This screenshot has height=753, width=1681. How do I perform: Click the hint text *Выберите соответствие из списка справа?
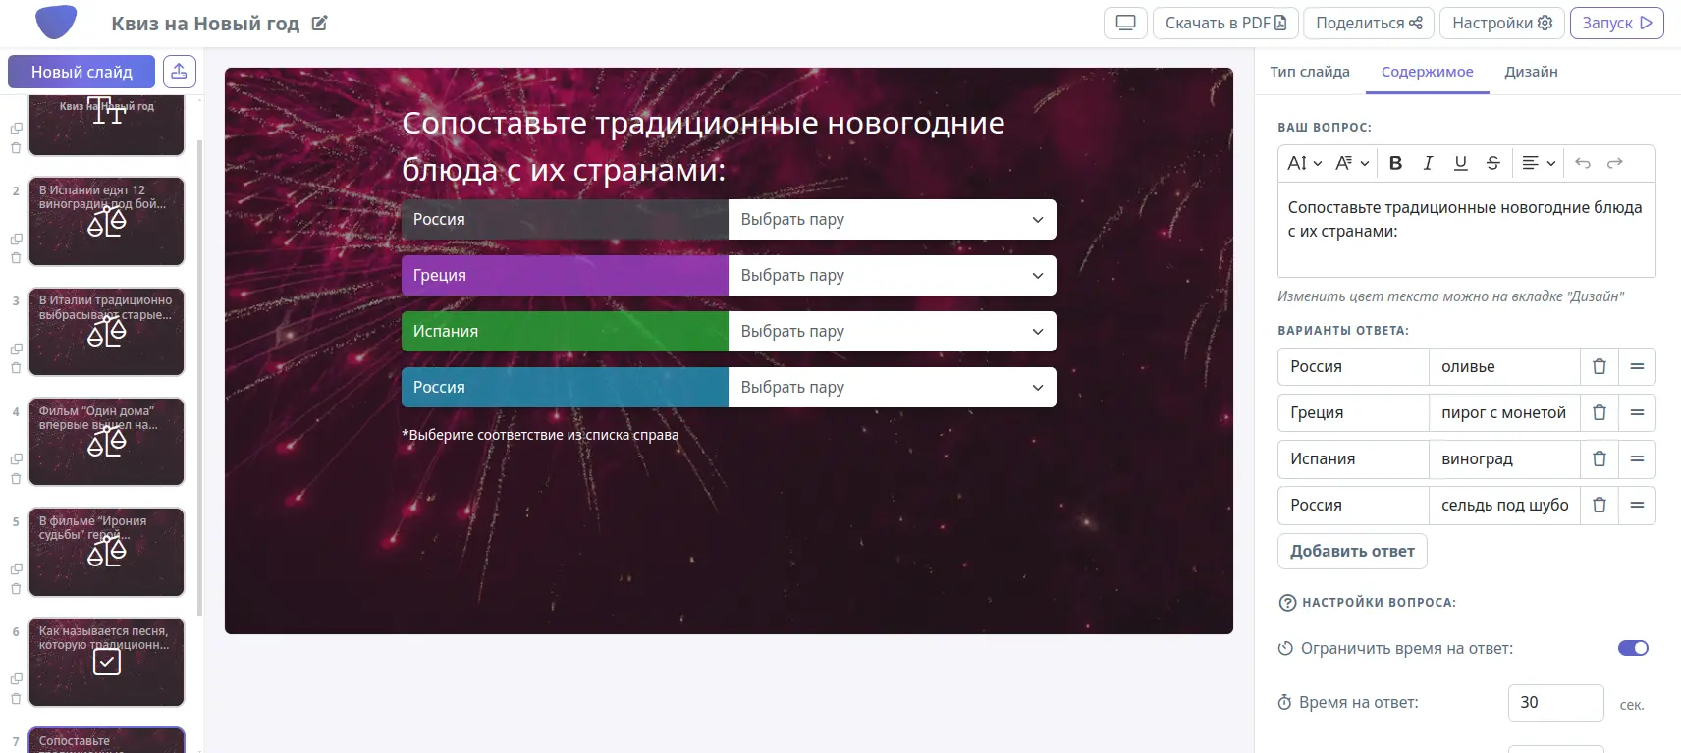click(540, 435)
